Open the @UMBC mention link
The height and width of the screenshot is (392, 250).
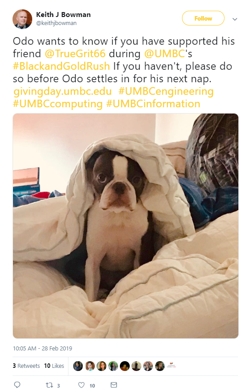coord(165,54)
